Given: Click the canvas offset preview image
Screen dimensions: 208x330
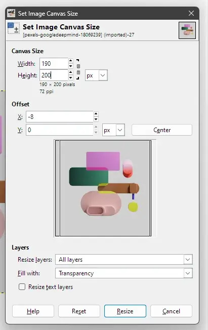Looking at the screenshot, I should [x=105, y=188].
